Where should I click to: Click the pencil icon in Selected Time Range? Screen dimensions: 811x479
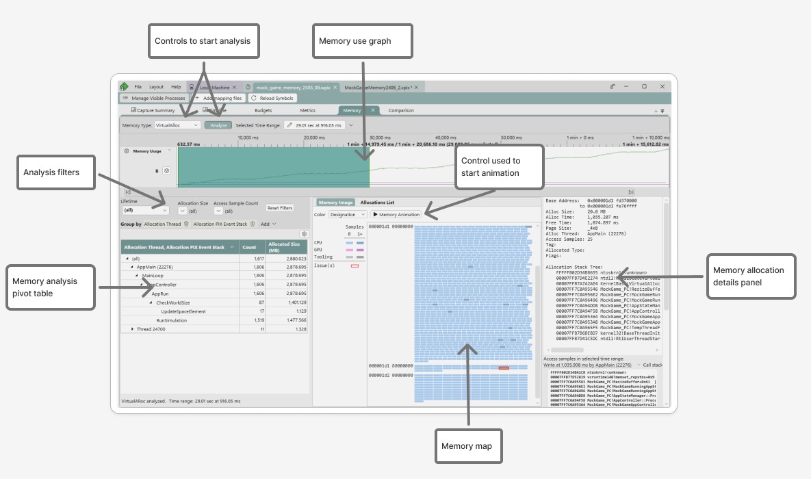[289, 125]
